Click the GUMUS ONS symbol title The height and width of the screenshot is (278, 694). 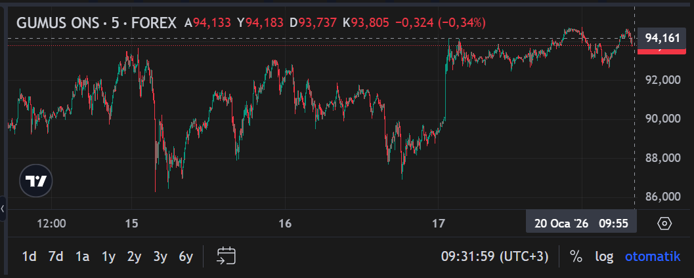tap(96, 23)
